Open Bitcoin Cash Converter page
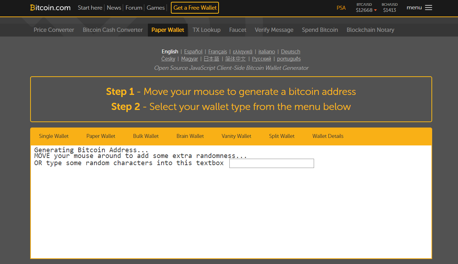458x264 pixels. pos(113,30)
